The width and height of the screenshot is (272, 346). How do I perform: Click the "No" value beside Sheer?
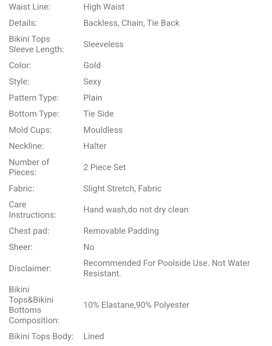click(89, 247)
